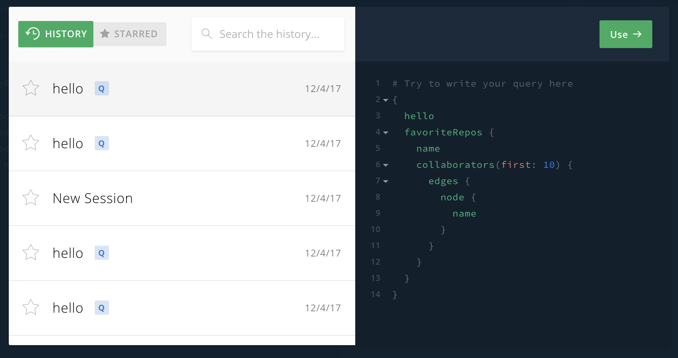Click the date 12/4/17 on the New Session row

pos(323,198)
